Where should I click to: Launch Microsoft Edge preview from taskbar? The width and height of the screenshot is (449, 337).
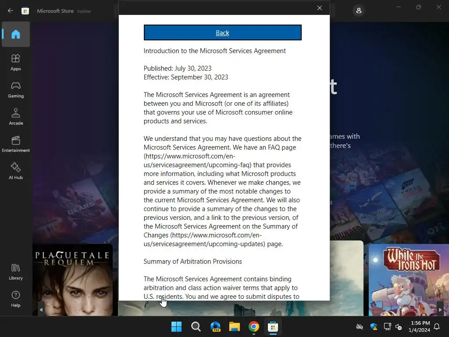point(215,326)
